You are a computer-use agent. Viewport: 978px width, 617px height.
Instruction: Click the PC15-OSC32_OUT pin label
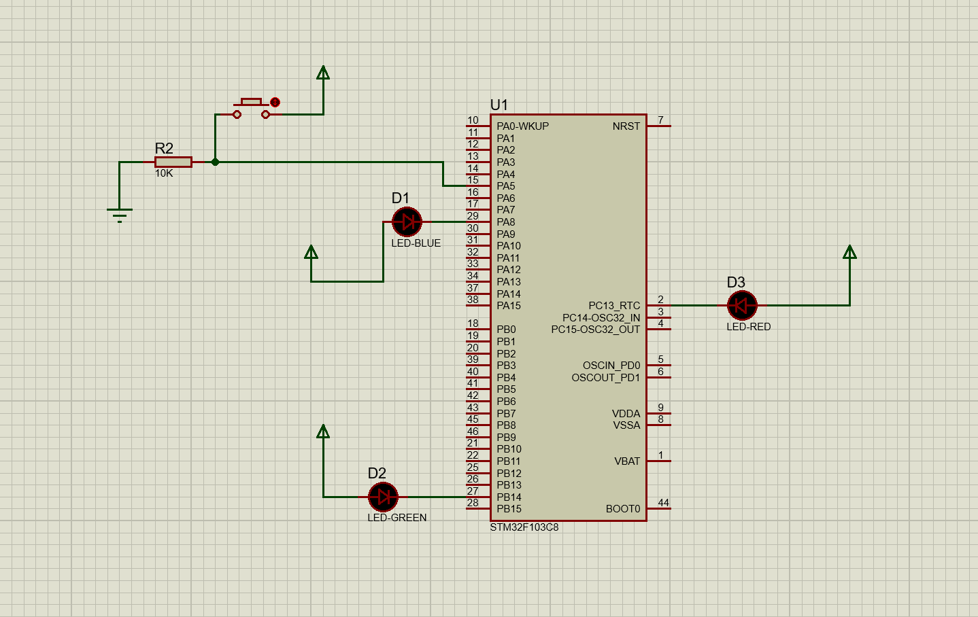[x=596, y=330]
